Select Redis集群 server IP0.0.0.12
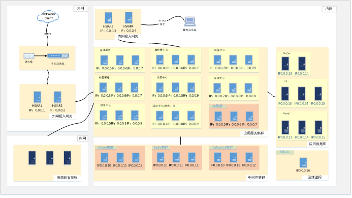The image size is (352, 198). pyautogui.click(x=191, y=157)
